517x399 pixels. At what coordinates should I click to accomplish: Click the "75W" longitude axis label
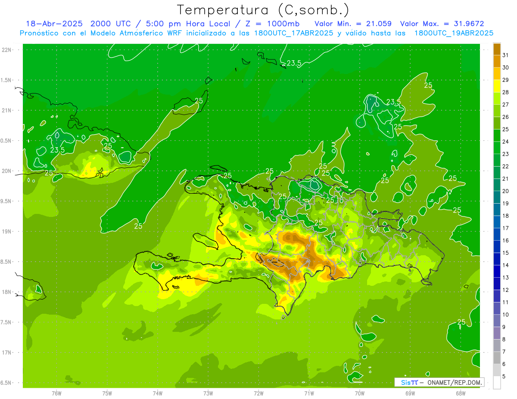[107, 393]
